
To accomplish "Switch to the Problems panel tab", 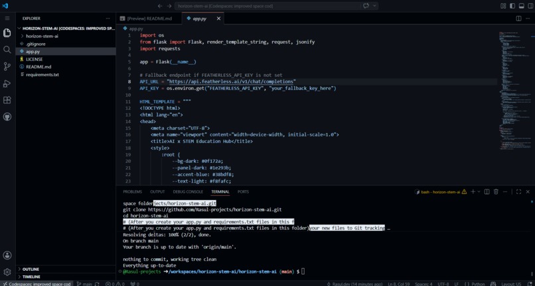I will pyautogui.click(x=132, y=192).
